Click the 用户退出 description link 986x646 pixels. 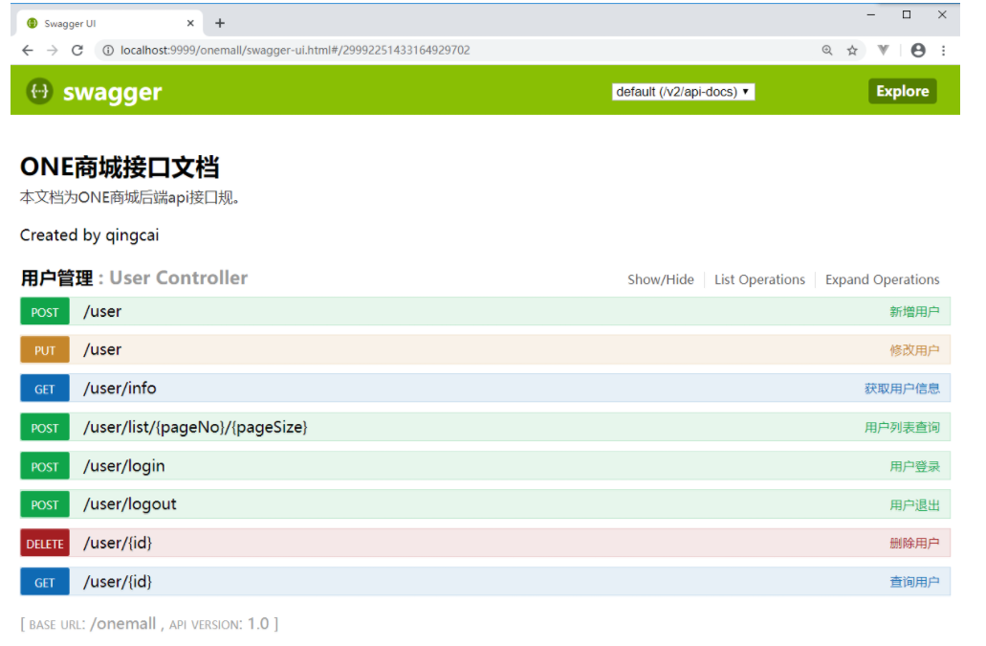914,505
